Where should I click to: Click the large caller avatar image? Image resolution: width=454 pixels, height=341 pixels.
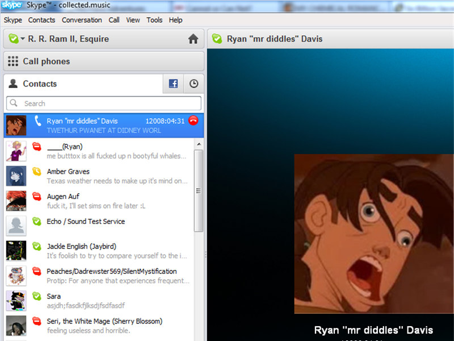pos(374,234)
